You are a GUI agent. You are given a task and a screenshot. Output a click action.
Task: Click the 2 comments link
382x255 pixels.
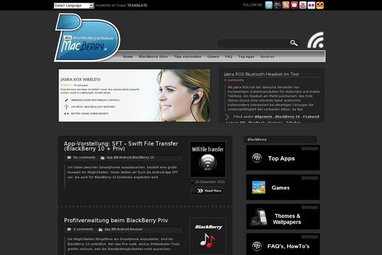click(83, 229)
